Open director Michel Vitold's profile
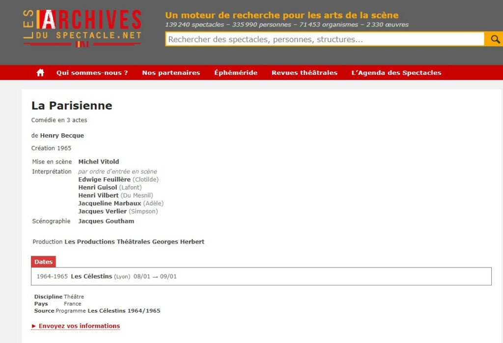The height and width of the screenshot is (343, 503). click(x=99, y=162)
